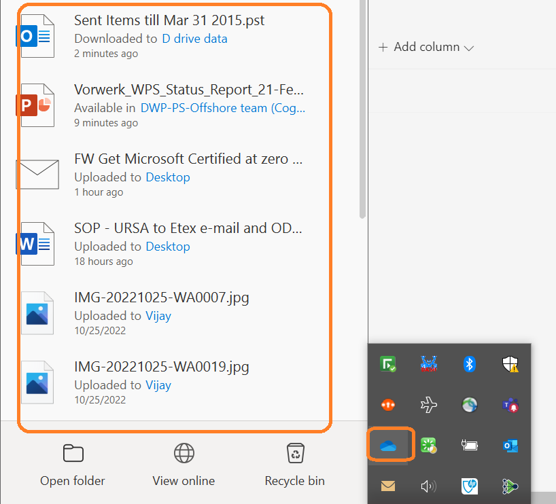
Task: Click the activity list vertical scrollbar
Action: point(362,109)
